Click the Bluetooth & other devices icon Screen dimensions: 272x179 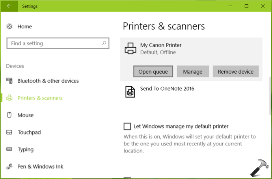click(9, 81)
